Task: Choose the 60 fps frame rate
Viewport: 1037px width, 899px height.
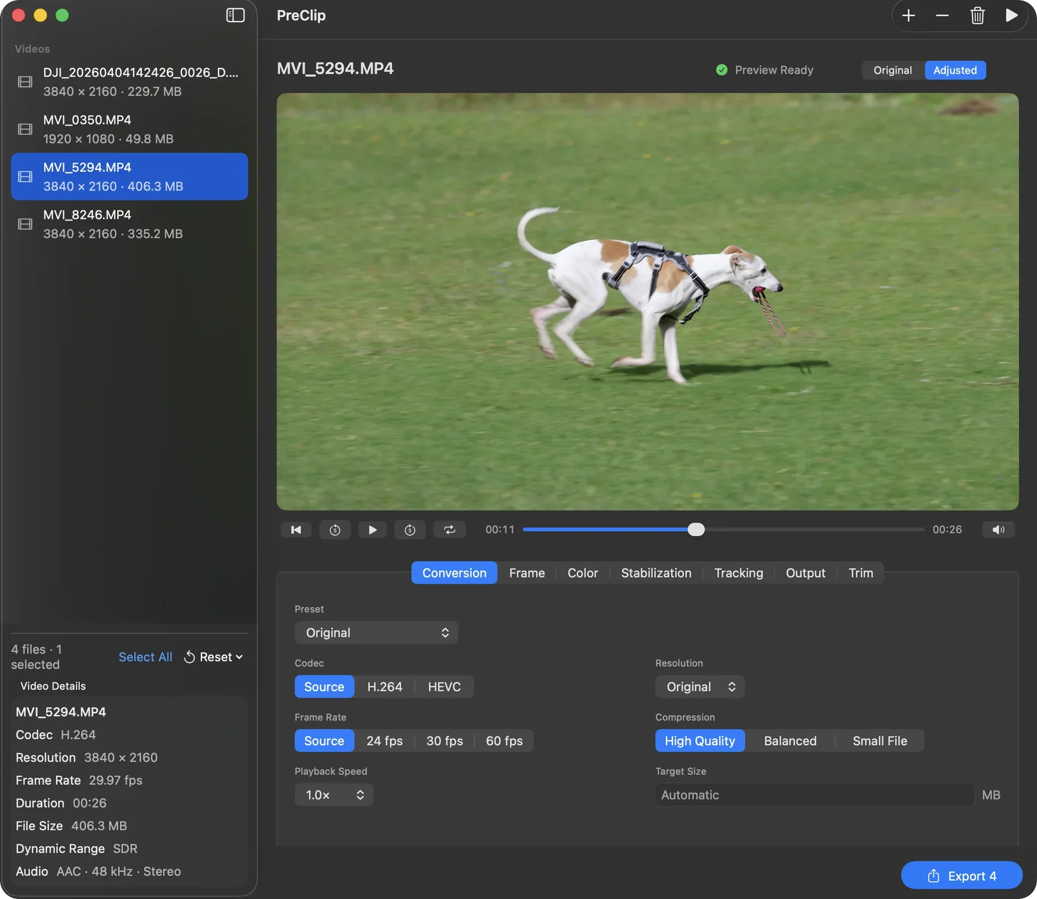Action: pyautogui.click(x=504, y=741)
